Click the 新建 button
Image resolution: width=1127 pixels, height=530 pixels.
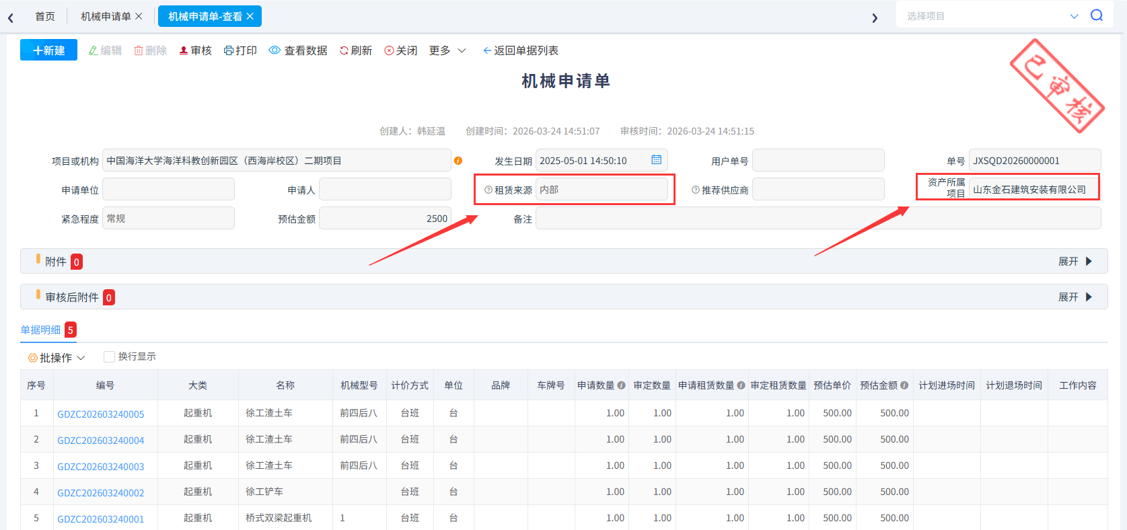click(x=48, y=50)
